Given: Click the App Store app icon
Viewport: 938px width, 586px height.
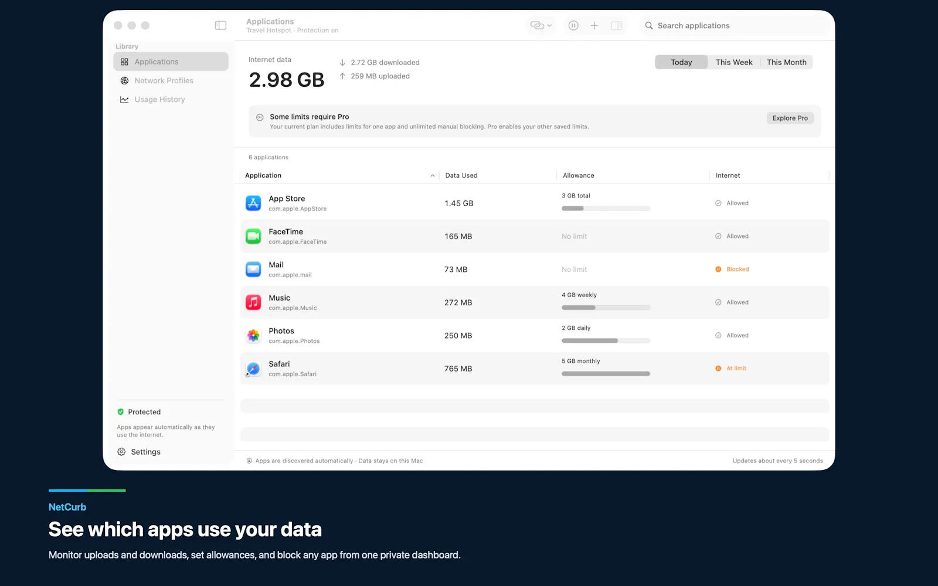Looking at the screenshot, I should (253, 203).
